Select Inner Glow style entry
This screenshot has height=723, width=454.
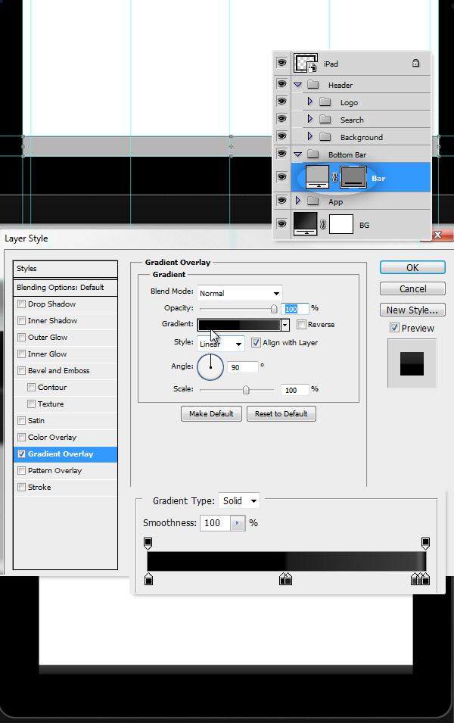click(x=47, y=354)
